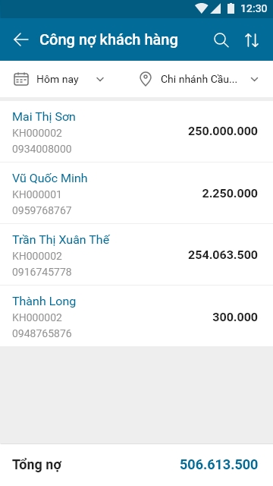Expand the Chi nhánh Cầu... branch dropdown

point(199,79)
